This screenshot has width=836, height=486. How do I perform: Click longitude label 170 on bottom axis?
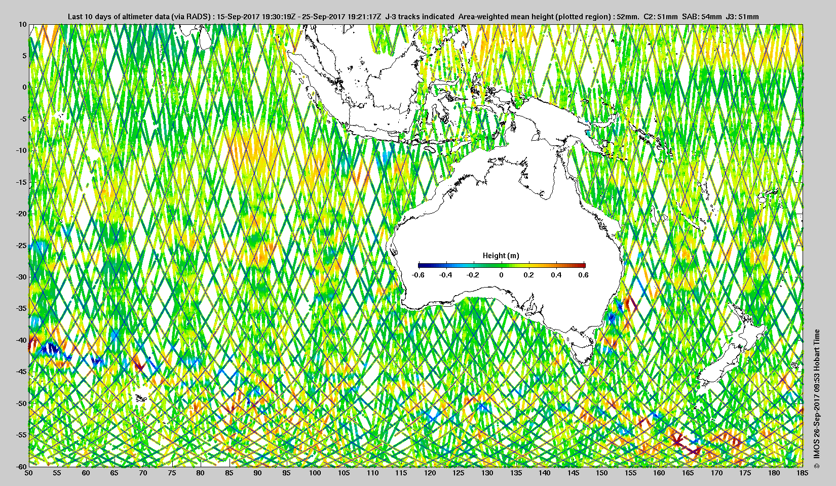pyautogui.click(x=716, y=473)
